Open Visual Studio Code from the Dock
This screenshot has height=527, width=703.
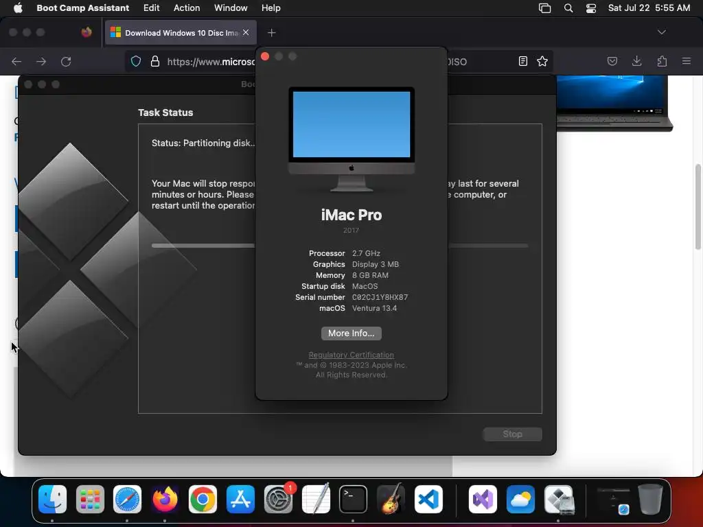[x=428, y=500]
